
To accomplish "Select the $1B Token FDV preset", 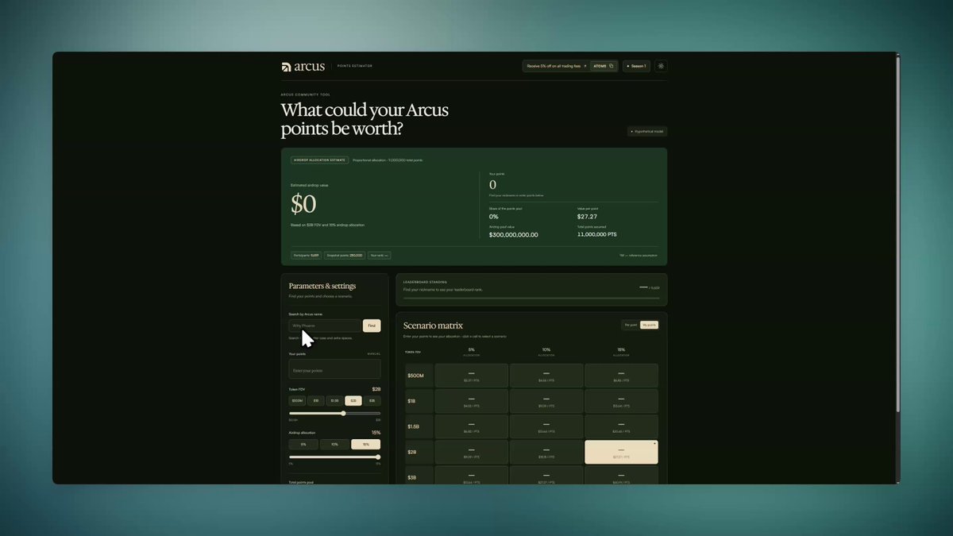I will point(316,401).
